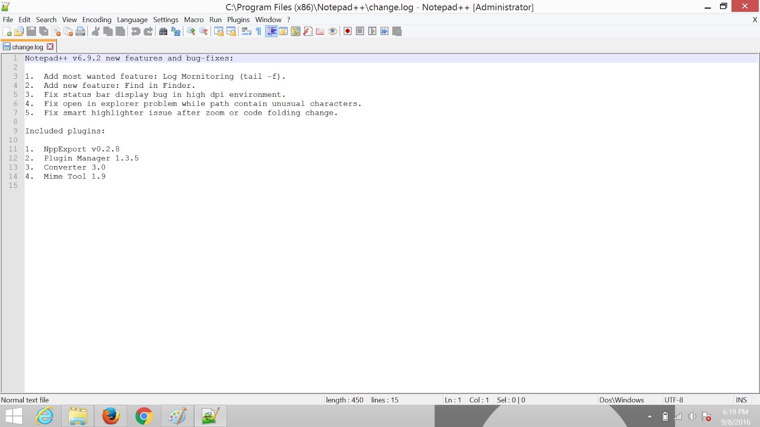Click the Print toolbar icon
The width and height of the screenshot is (760, 427).
(81, 31)
